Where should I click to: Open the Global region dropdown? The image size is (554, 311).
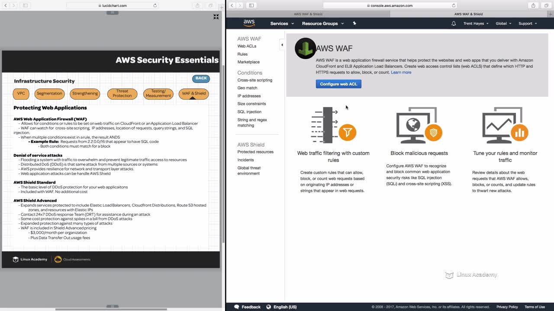503,23
